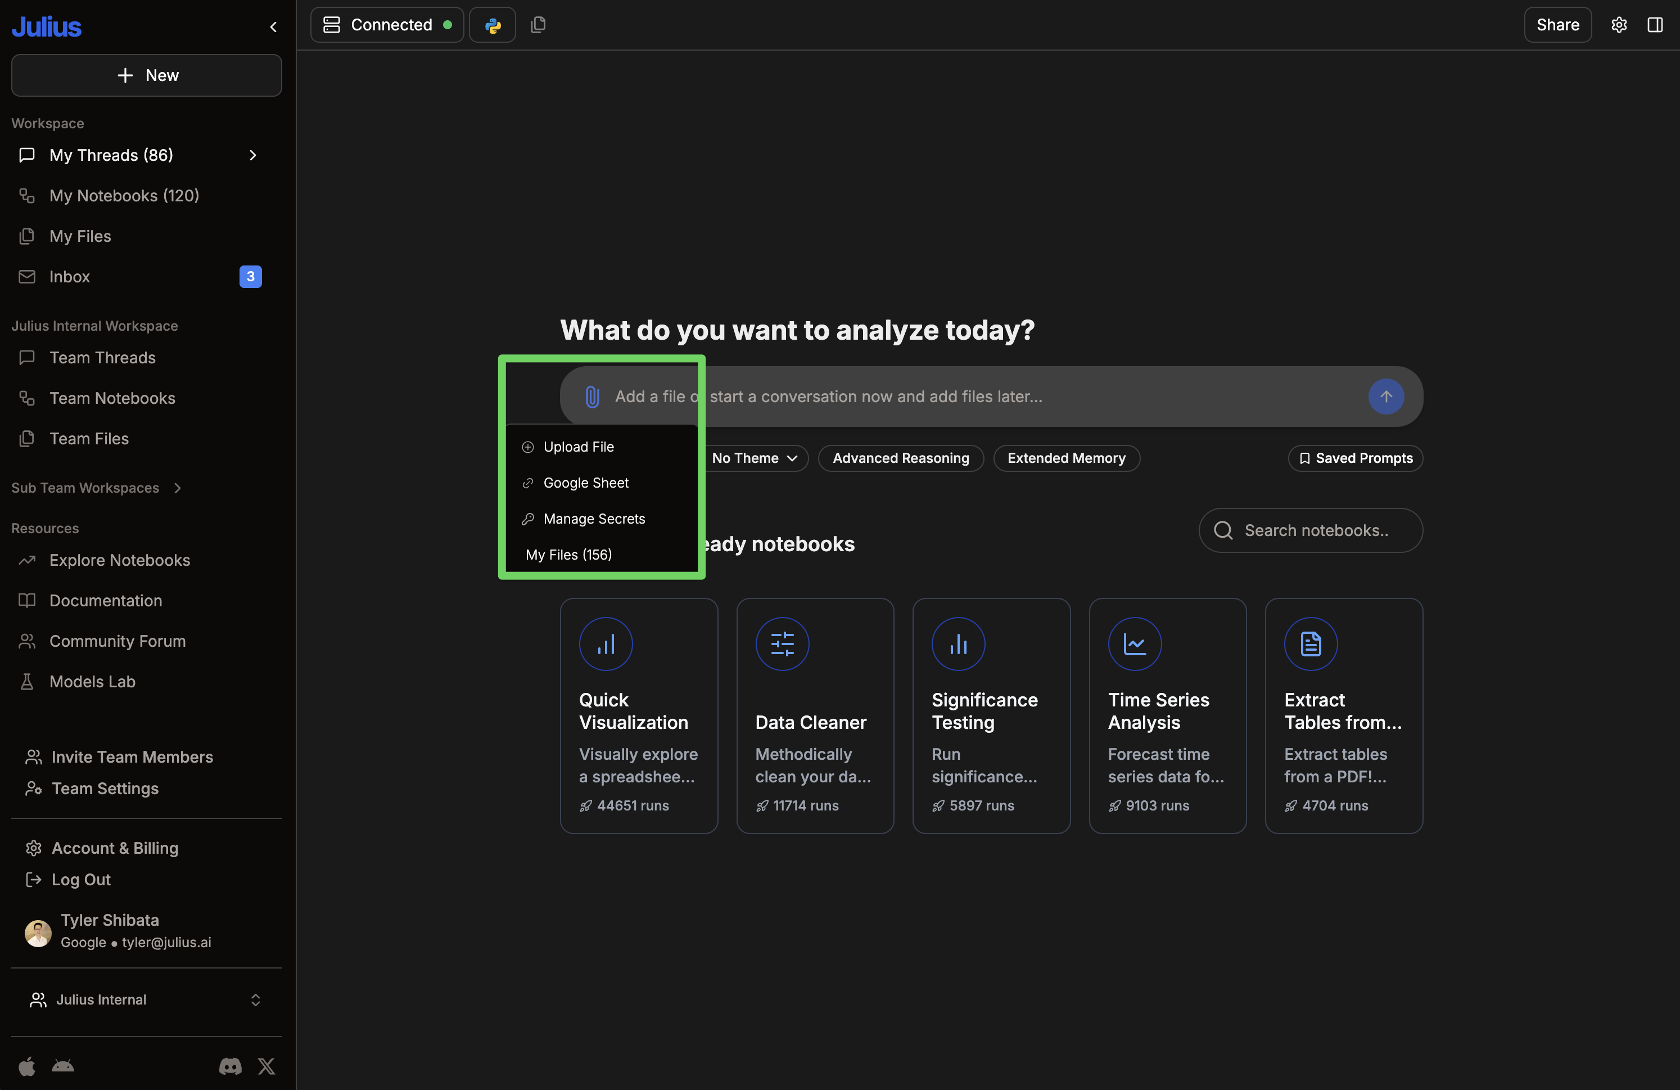
Task: Click the paperclip attach file icon
Action: [591, 397]
